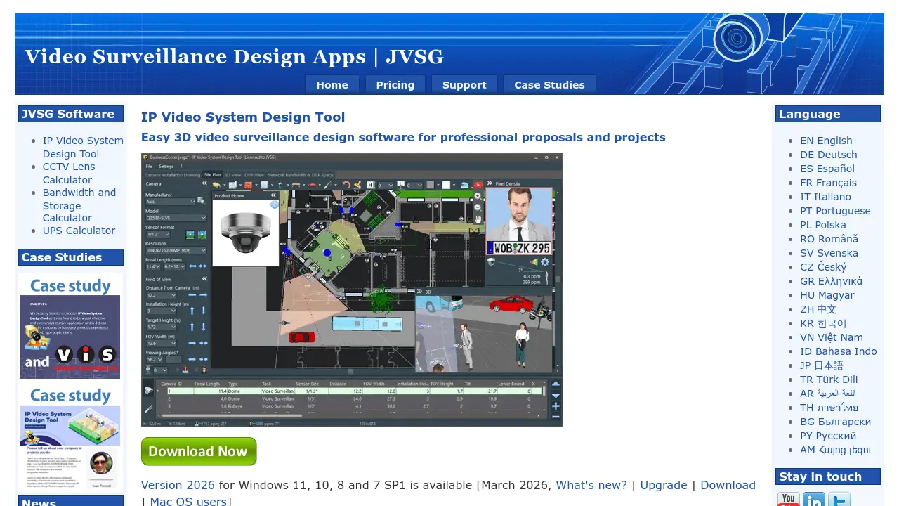Open the VIS case study thumbnail
899x506 pixels.
70,327
